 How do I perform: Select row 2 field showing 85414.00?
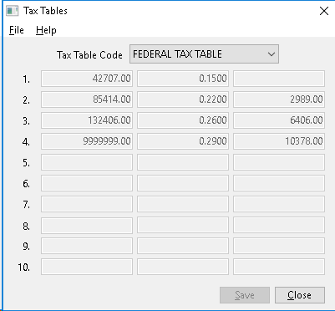tap(87, 99)
